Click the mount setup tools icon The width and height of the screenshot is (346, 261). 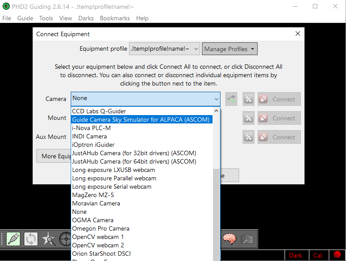pos(248,118)
